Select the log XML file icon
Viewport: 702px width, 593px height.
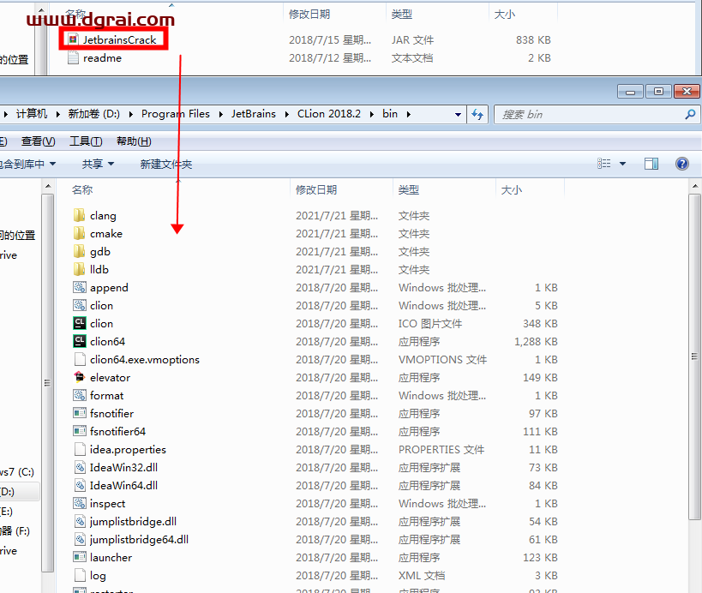(80, 575)
